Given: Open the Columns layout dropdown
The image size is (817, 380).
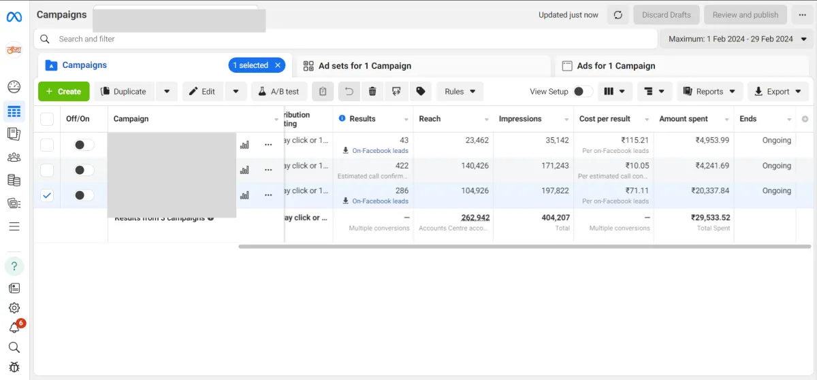Looking at the screenshot, I should click(615, 92).
